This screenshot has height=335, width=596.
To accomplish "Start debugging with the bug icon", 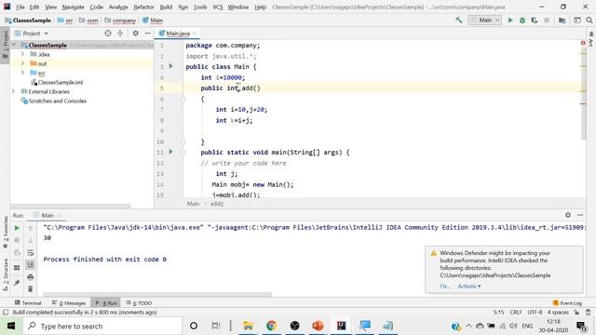I will [x=522, y=20].
